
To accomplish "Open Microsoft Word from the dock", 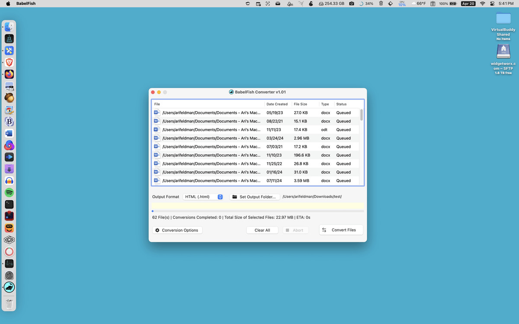I will click(x=9, y=133).
